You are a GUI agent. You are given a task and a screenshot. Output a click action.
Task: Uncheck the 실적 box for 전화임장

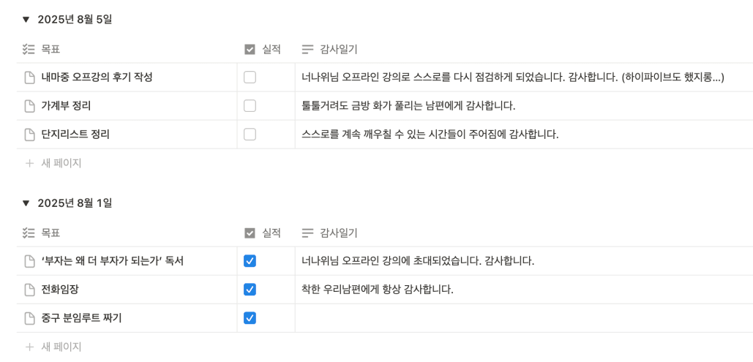pyautogui.click(x=250, y=290)
